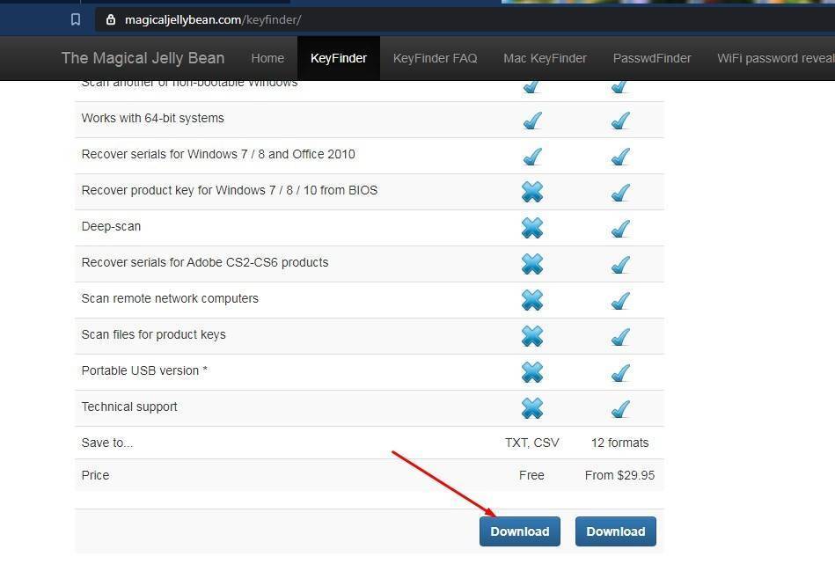This screenshot has width=835, height=564.
Task: Go to Mac KeyFinder page
Action: (545, 58)
